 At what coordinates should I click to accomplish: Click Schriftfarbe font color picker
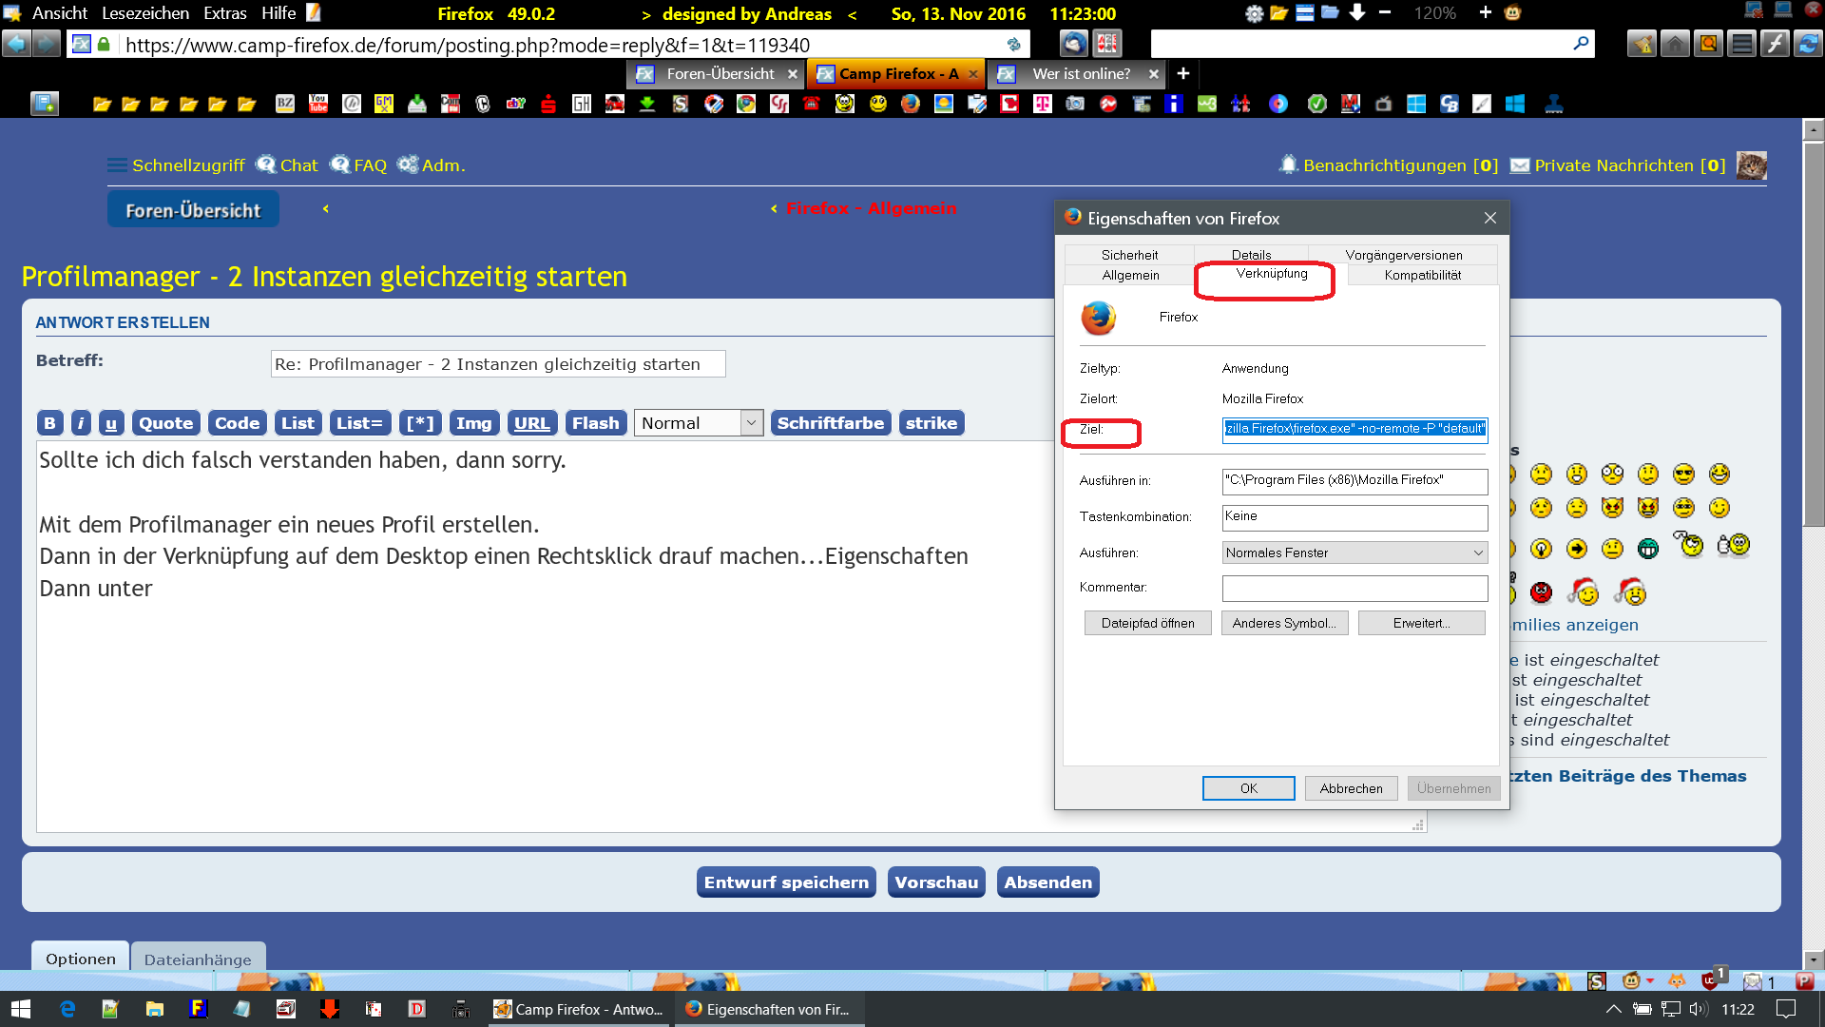830,423
